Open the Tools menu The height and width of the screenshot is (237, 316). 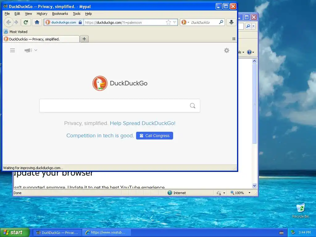(77, 14)
